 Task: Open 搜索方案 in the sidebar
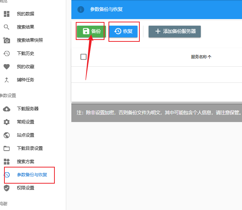coord(25,162)
